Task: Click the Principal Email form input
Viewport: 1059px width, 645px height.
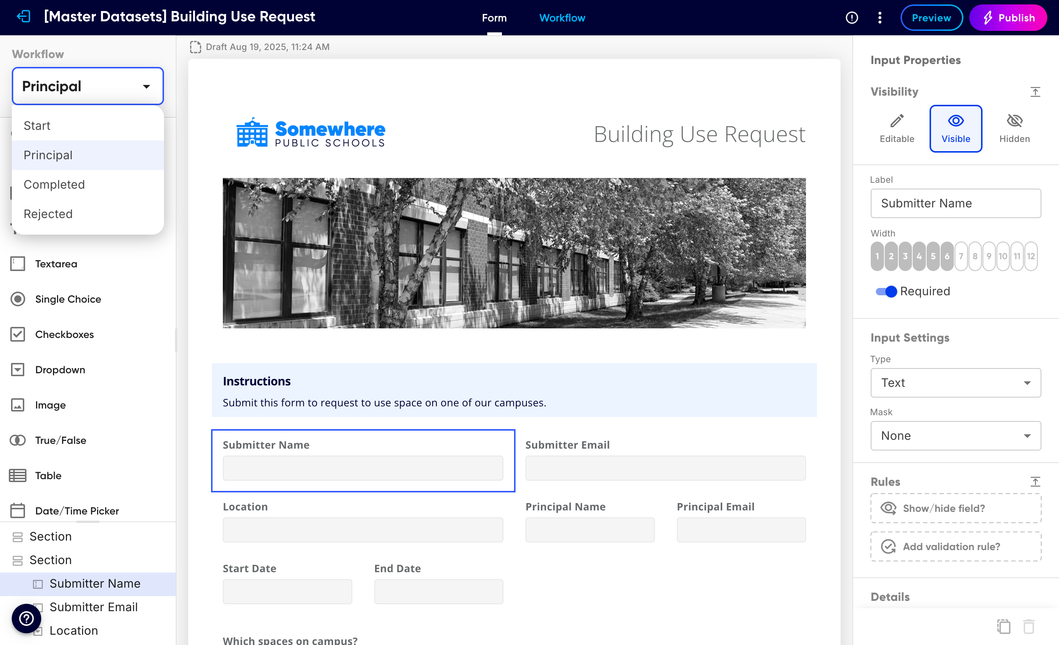Action: click(x=741, y=530)
